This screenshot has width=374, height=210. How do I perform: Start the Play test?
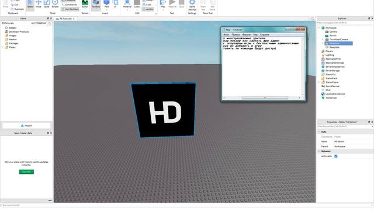click(163, 4)
